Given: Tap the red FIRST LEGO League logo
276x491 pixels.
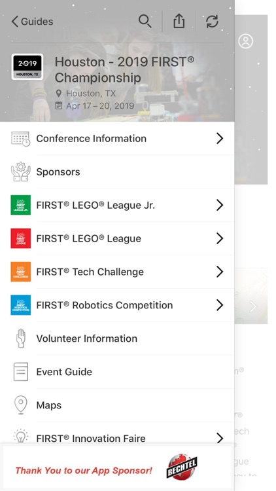Looking at the screenshot, I should pos(21,238).
